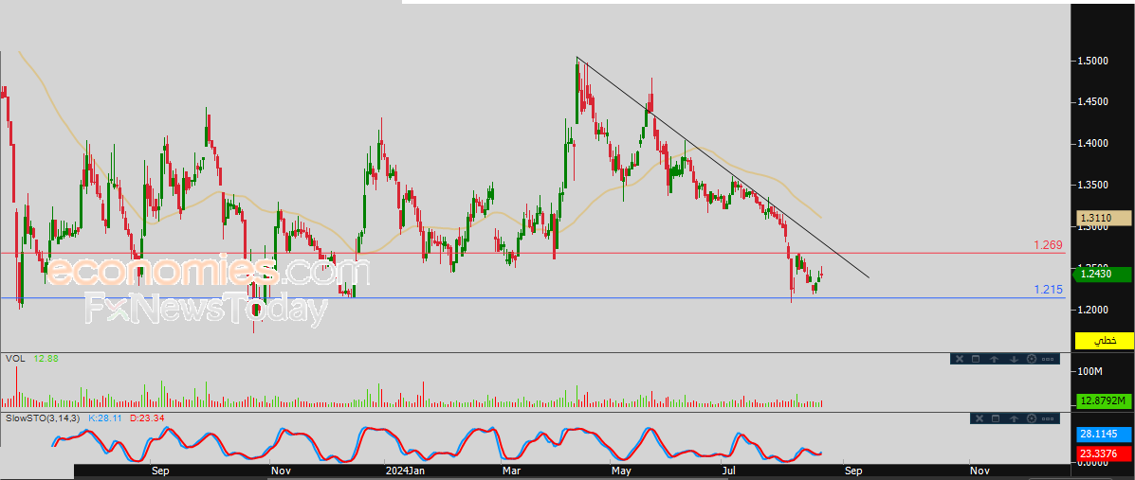Maximize the SlowSTO indicator panel
1135x480 pixels.
pyautogui.click(x=996, y=418)
